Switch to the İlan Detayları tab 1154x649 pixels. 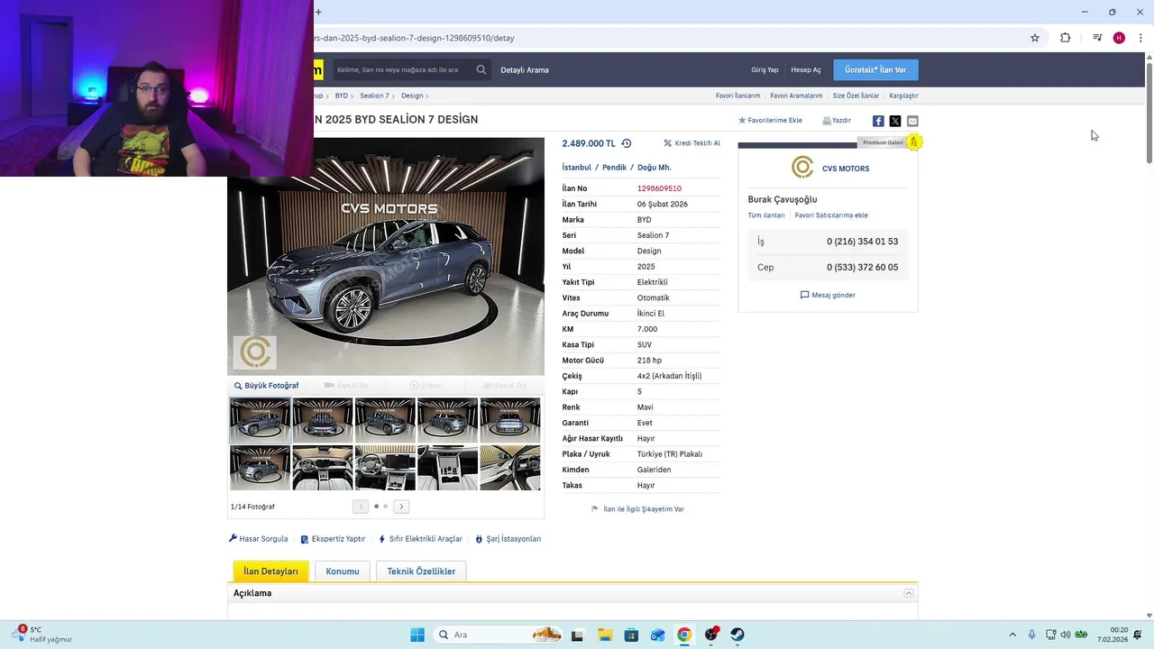pyautogui.click(x=270, y=571)
